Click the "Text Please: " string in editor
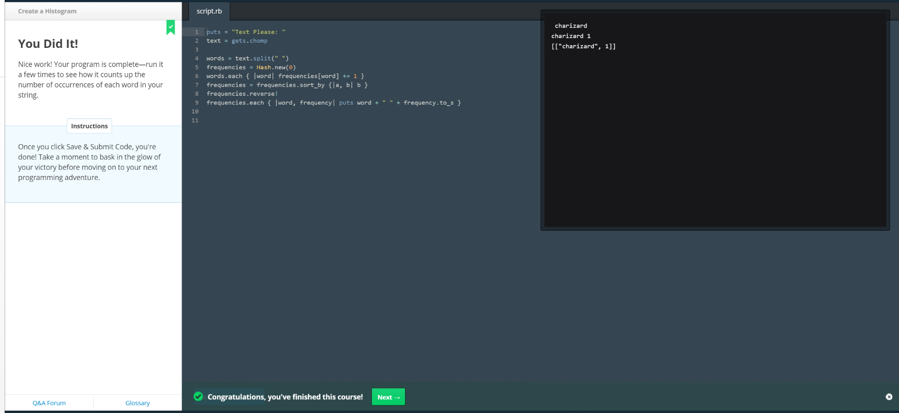 [258, 32]
